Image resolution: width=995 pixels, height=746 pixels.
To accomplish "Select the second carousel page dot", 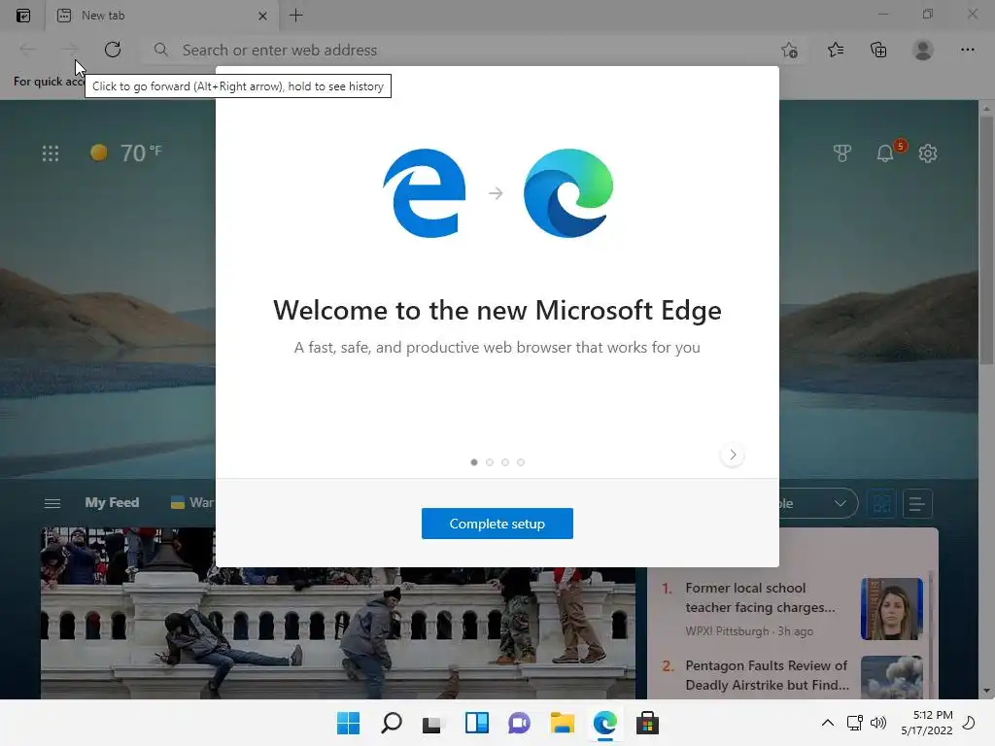I will [490, 462].
